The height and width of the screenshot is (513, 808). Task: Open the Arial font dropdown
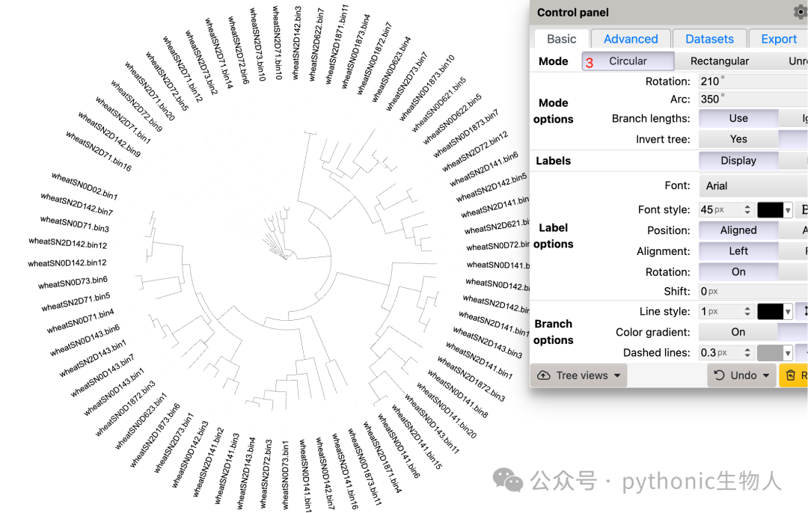[x=753, y=186]
